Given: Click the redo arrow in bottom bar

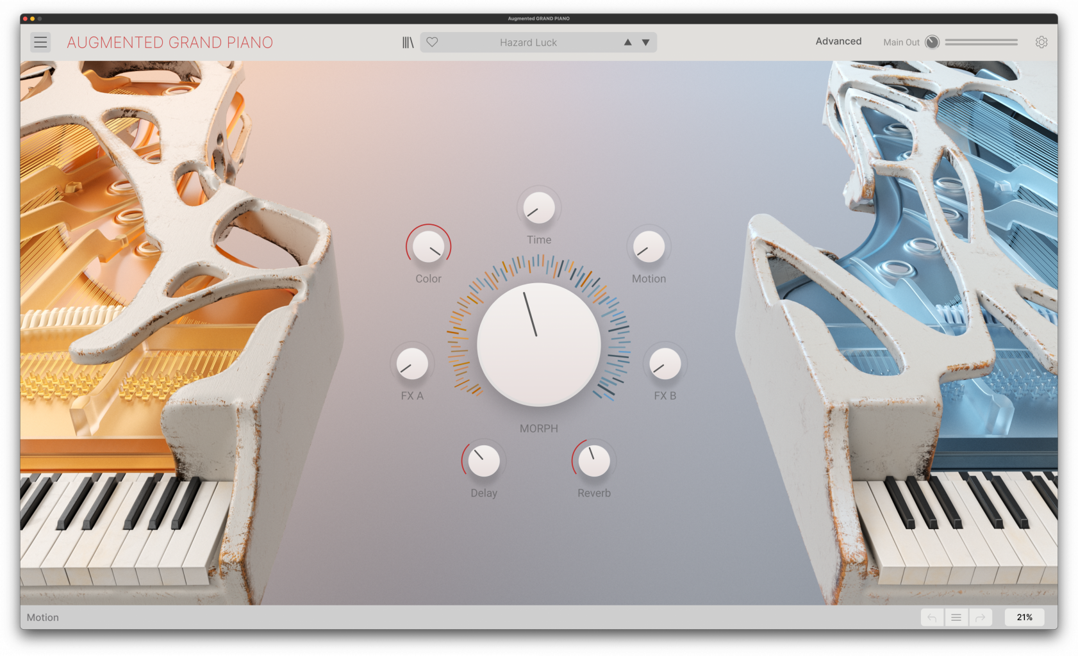Looking at the screenshot, I should coord(981,617).
